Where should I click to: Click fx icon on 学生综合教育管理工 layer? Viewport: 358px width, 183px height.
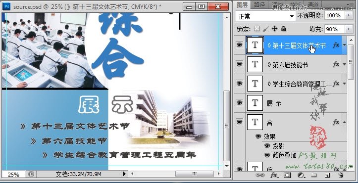[x=336, y=84]
